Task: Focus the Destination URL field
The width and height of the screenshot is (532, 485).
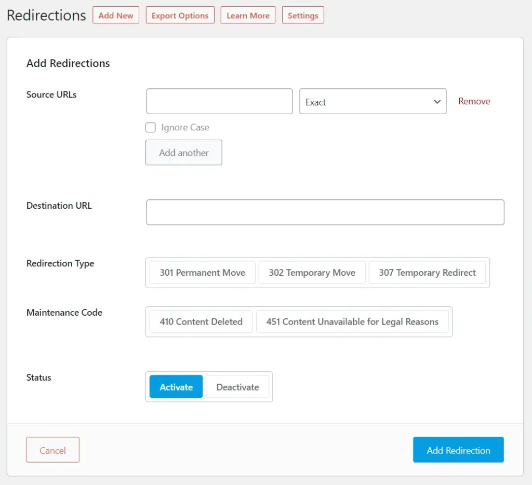Action: pyautogui.click(x=325, y=212)
